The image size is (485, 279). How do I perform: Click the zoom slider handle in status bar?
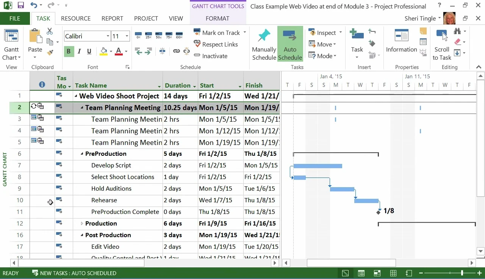462,273
